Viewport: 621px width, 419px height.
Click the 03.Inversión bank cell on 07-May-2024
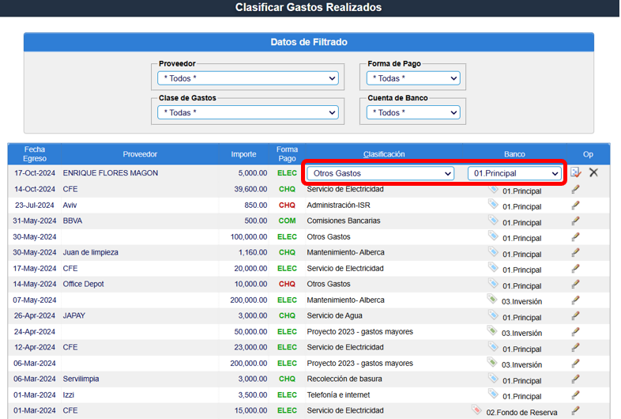pyautogui.click(x=521, y=302)
